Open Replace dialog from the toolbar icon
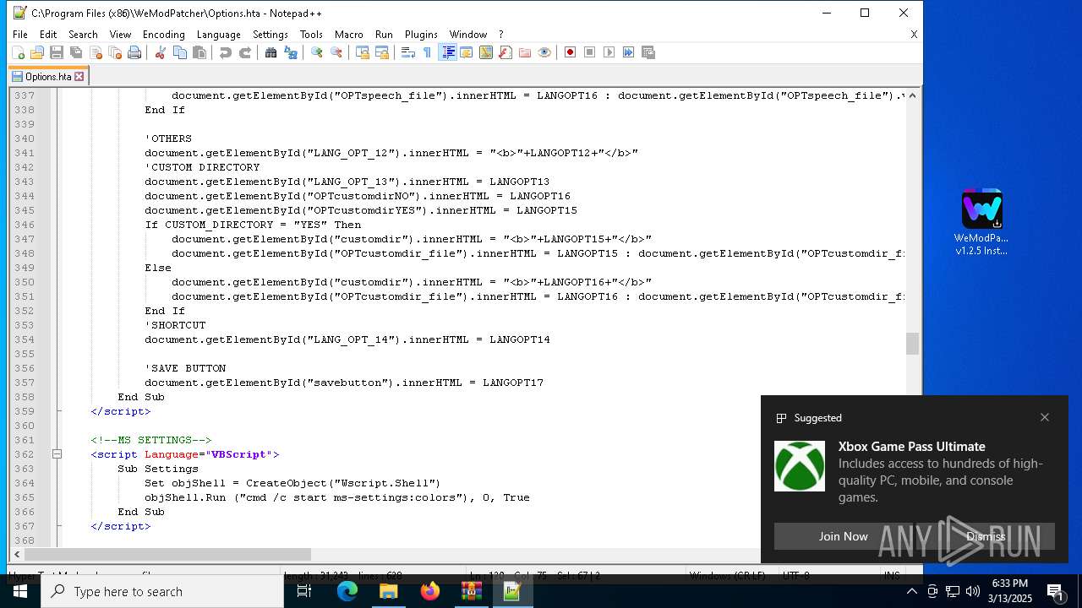This screenshot has height=608, width=1082. (x=291, y=52)
